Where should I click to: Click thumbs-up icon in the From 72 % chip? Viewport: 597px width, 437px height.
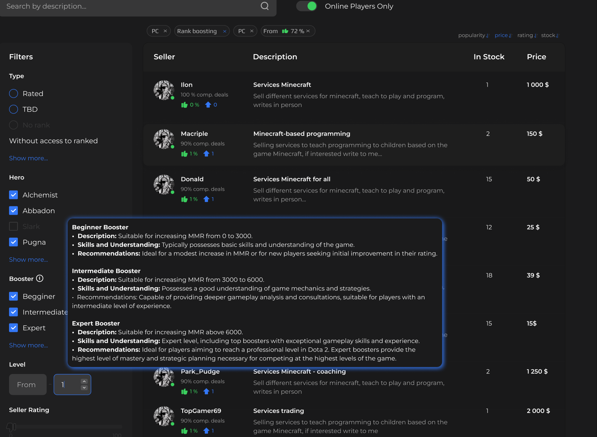pyautogui.click(x=285, y=31)
